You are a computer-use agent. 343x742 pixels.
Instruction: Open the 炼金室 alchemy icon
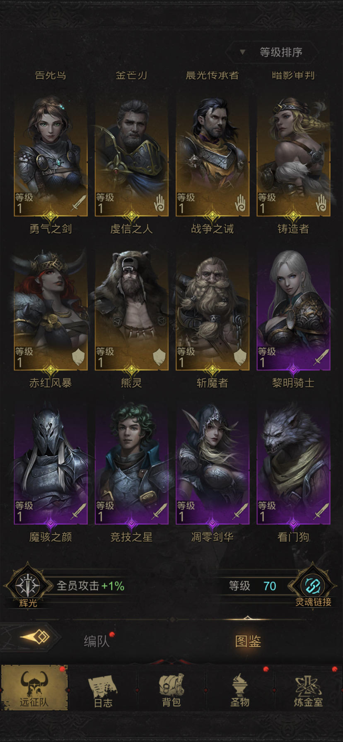[308, 687]
